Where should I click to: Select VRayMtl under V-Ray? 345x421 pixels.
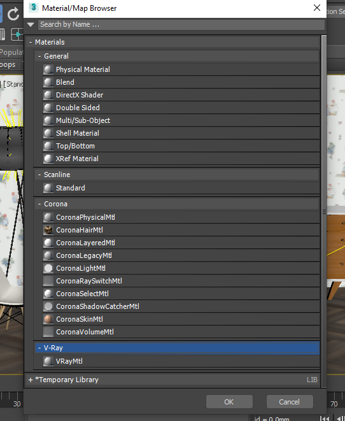point(181,361)
